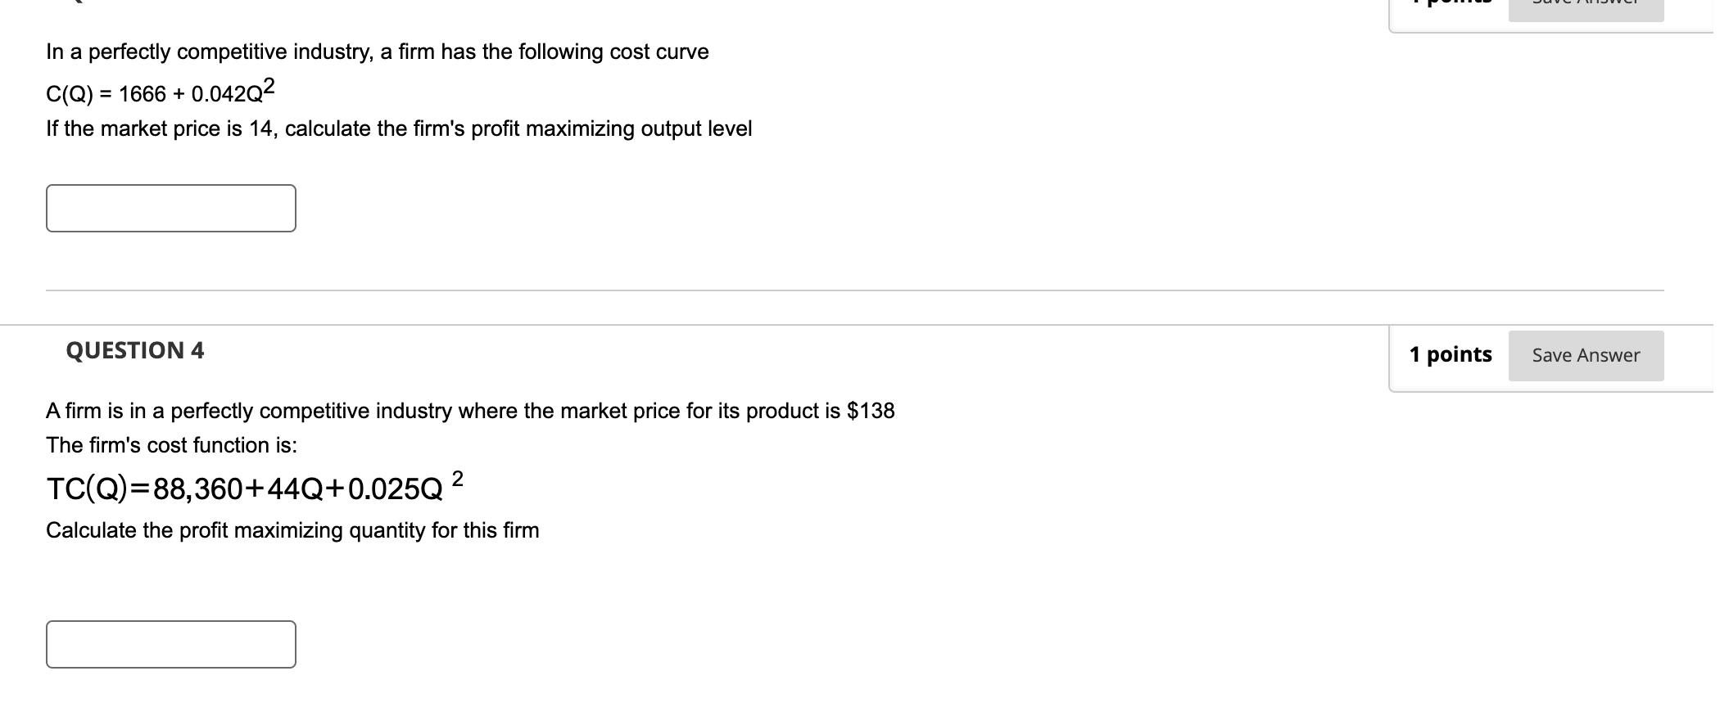The image size is (1720, 707).
Task: Click the 'If the market price is 14' sentence
Action: 399,129
